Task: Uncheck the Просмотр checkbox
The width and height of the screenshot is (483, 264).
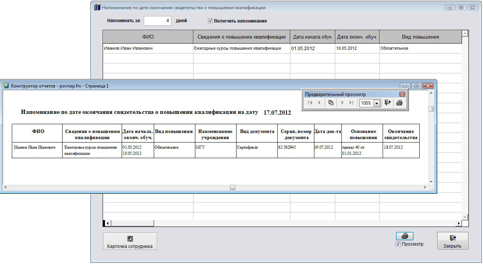Action: [398, 244]
